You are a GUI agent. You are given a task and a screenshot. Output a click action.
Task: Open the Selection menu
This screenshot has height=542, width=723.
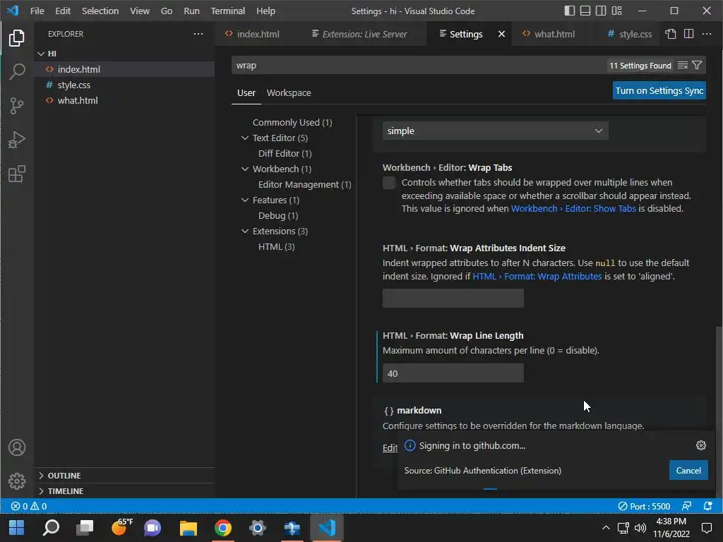click(100, 11)
